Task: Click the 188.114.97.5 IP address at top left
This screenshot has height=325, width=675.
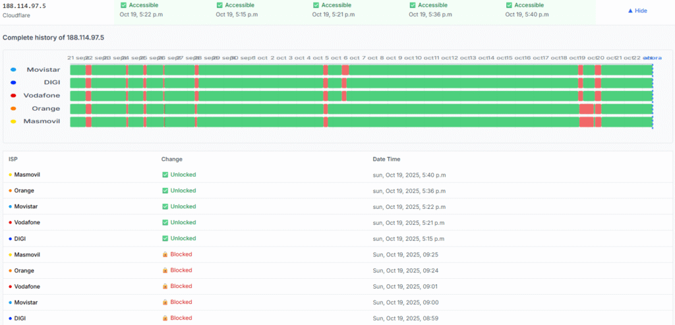Action: 24,6
